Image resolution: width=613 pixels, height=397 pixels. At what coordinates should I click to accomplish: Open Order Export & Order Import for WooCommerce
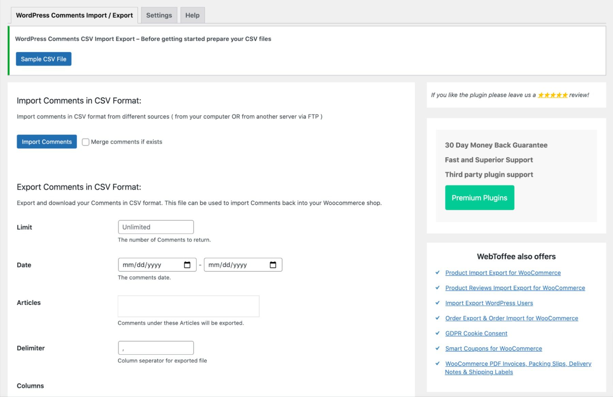click(512, 318)
